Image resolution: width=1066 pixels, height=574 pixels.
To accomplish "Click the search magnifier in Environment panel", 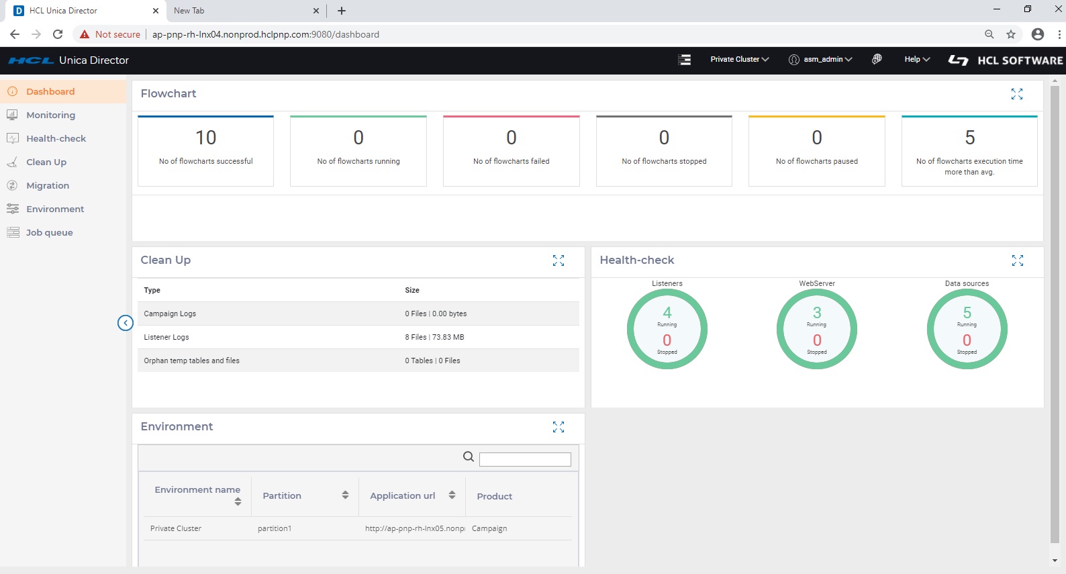I will tap(469, 457).
